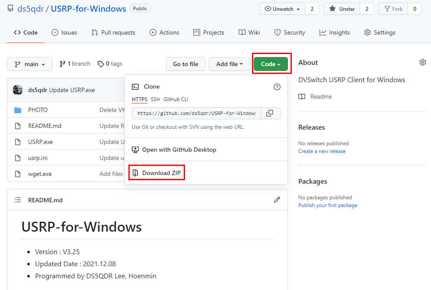Open the usrp.ini file
This screenshot has width=431, height=290.
38,158
